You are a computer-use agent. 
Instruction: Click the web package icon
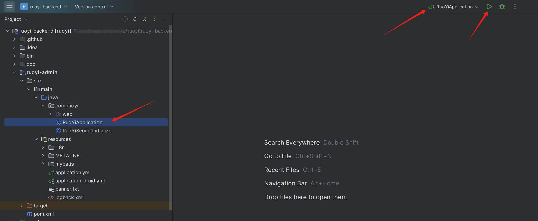coord(58,114)
